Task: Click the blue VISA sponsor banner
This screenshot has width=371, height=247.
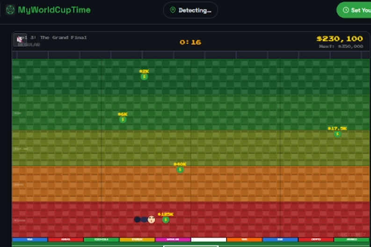Action: [29, 240]
